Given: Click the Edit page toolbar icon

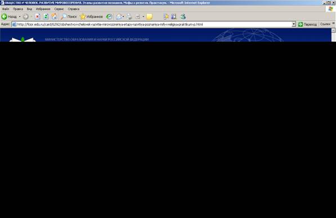Looking at the screenshot, I should click(137, 16).
